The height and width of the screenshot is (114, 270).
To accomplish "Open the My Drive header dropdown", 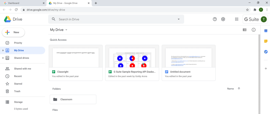I will click(58, 30).
